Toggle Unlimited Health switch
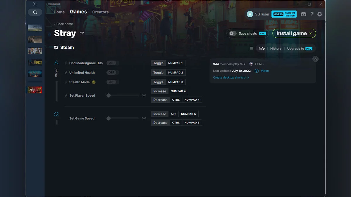This screenshot has width=351, height=197. 113,72
